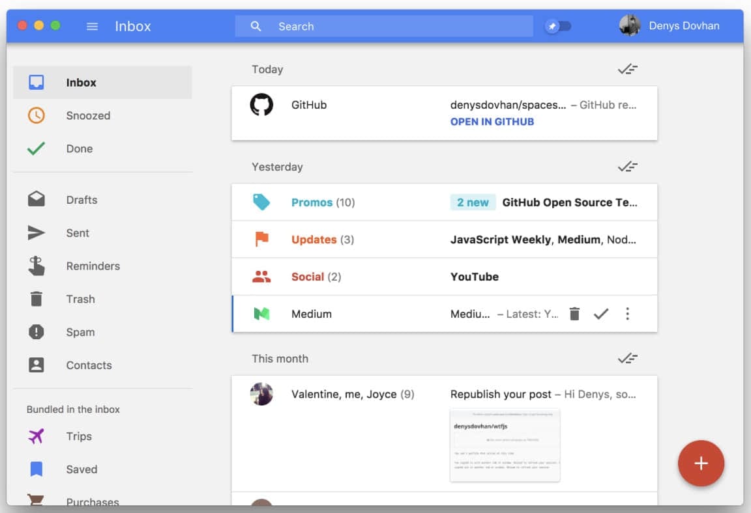This screenshot has height=513, width=751.
Task: Delete the Medium email with trash icon
Action: (x=575, y=314)
